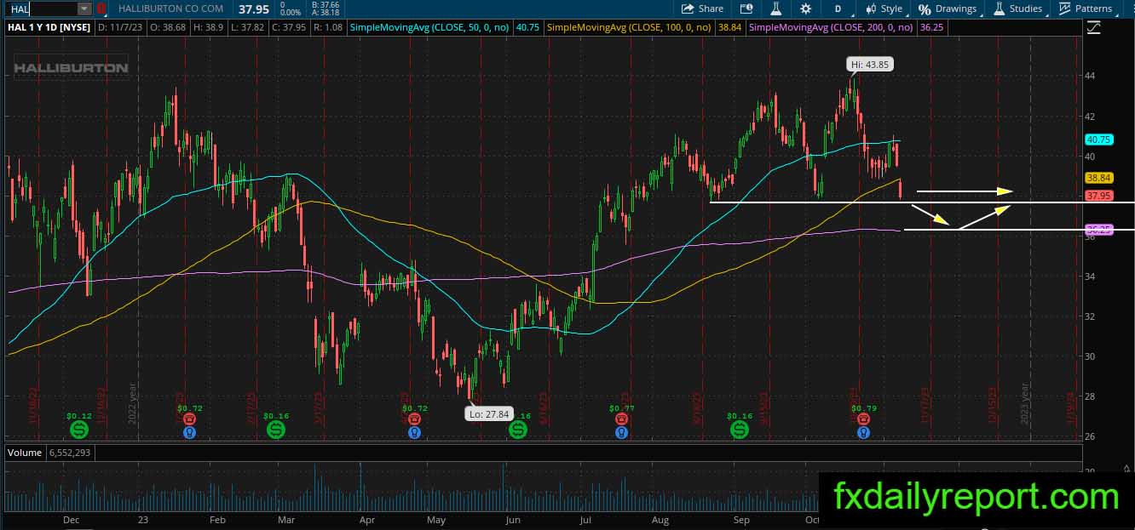Viewport: 1135px width, 530px height.
Task: Click the red link icon beside symbol box
Action: click(x=101, y=9)
